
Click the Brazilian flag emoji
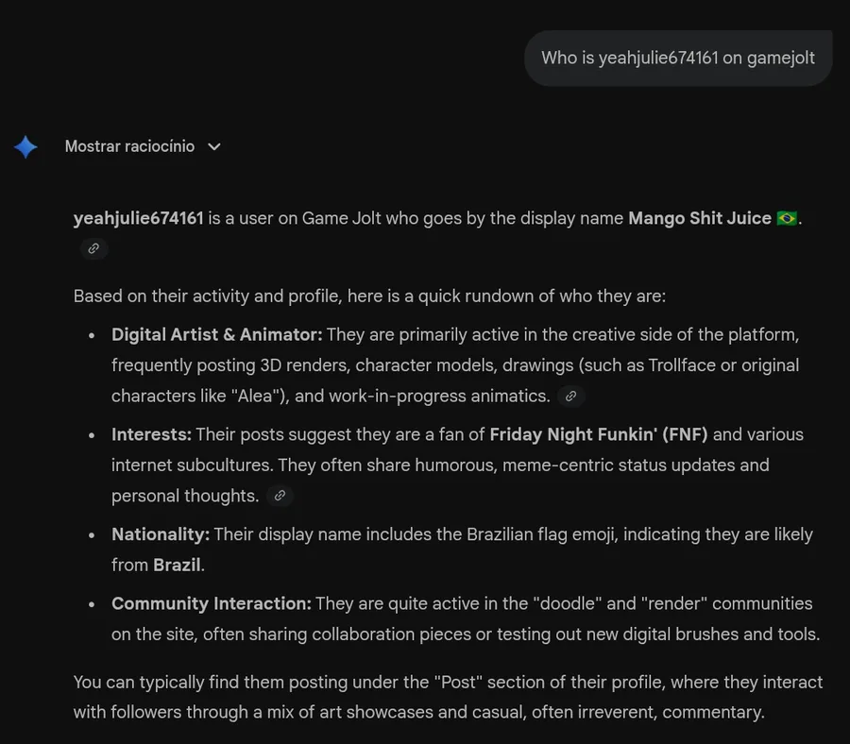pos(787,219)
